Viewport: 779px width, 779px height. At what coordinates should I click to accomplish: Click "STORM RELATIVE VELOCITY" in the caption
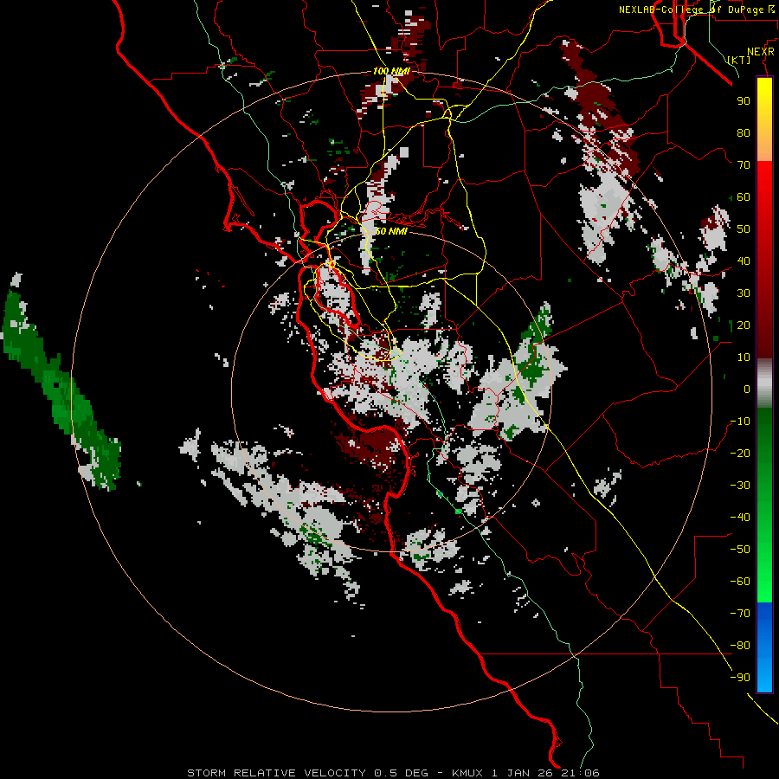tap(276, 773)
